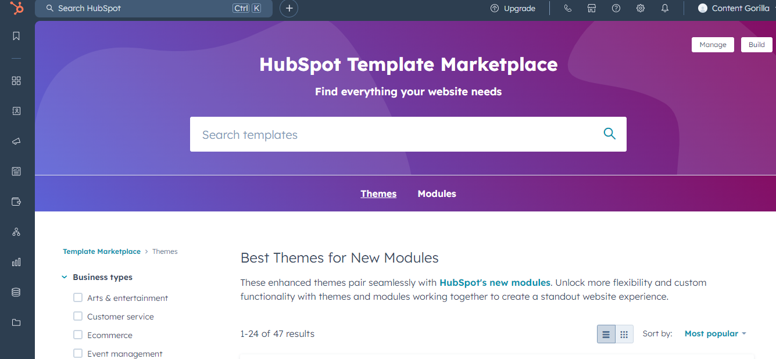Click the Manage button

713,45
